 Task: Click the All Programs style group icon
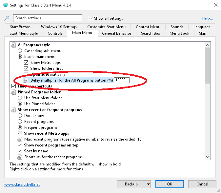13,45
